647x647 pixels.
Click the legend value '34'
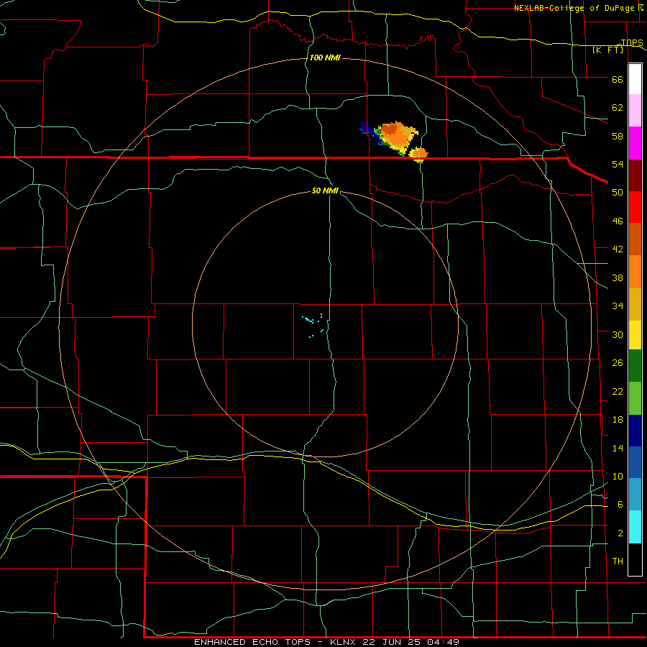pos(618,306)
